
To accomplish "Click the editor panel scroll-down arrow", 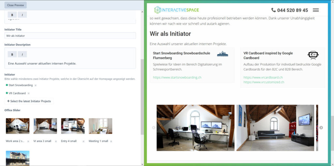I will (142, 164).
